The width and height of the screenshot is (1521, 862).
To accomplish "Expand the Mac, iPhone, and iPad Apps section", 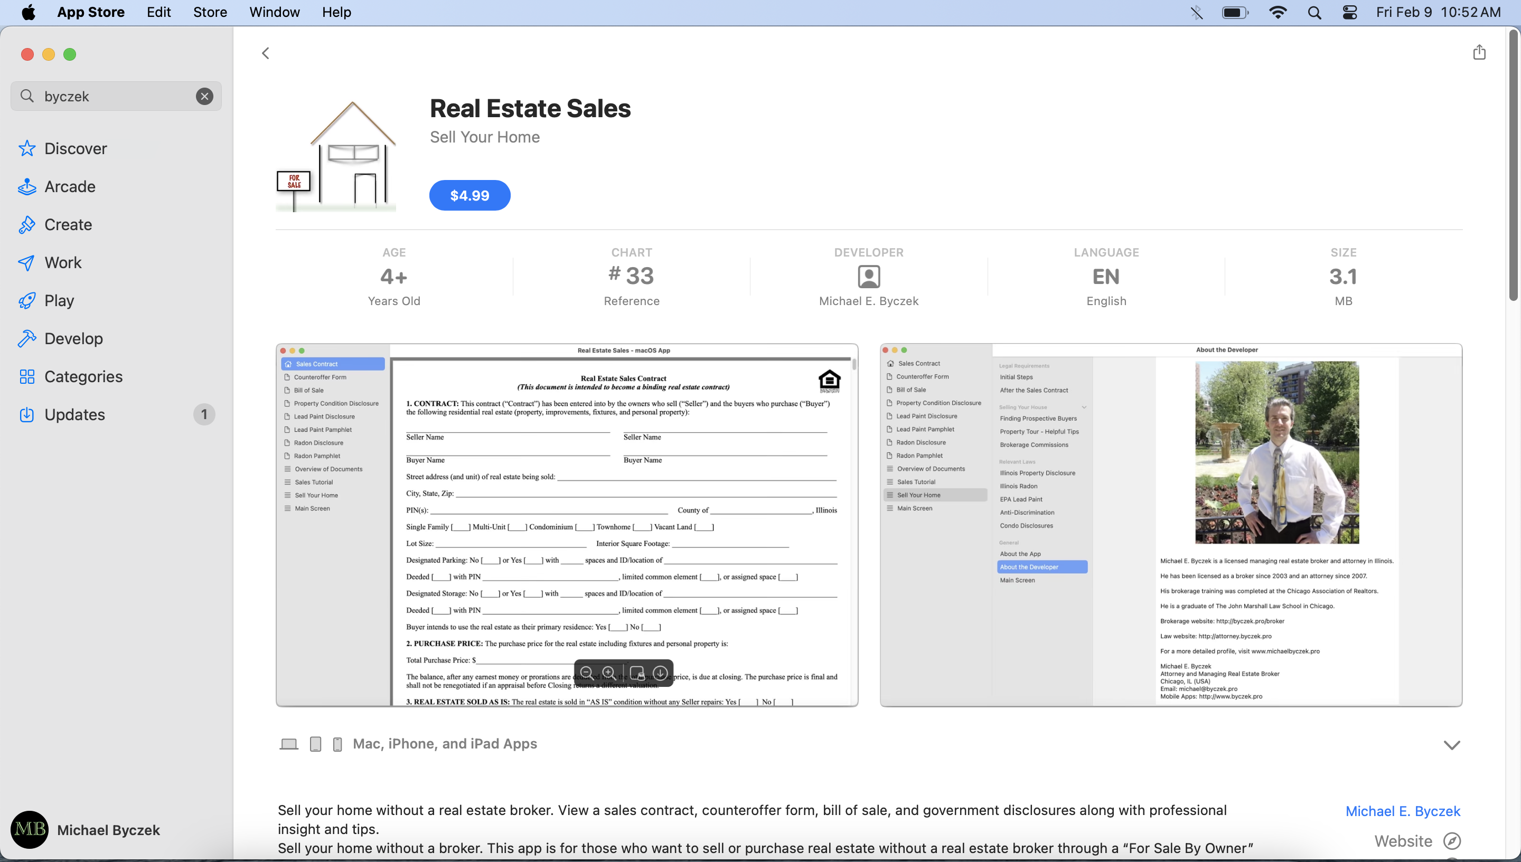I will click(1452, 745).
